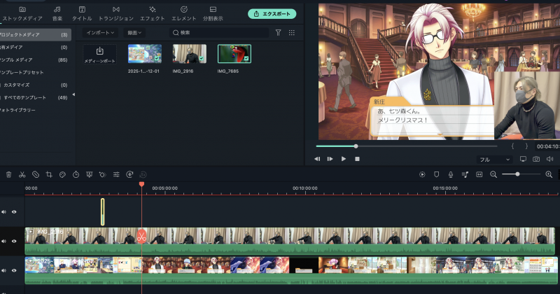Viewport: 560px width, 294px height.
Task: Play the preview
Action: [x=344, y=159]
